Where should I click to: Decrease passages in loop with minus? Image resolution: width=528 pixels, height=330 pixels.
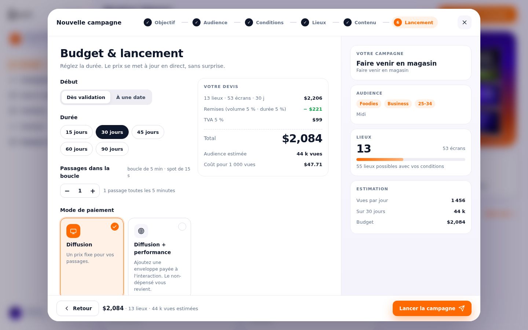click(x=67, y=191)
